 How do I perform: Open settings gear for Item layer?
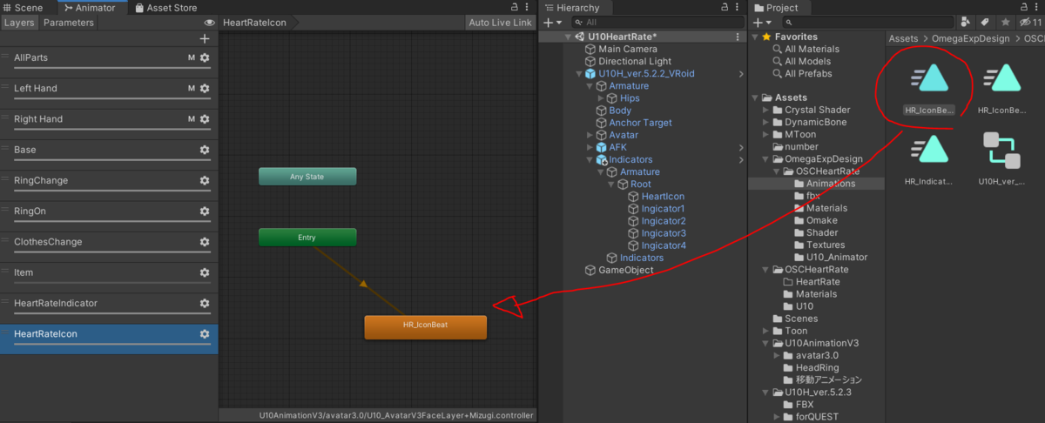click(x=205, y=272)
